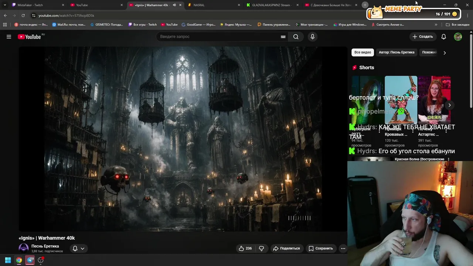Select the Похожие filter chip
This screenshot has width=473, height=266.
click(429, 52)
